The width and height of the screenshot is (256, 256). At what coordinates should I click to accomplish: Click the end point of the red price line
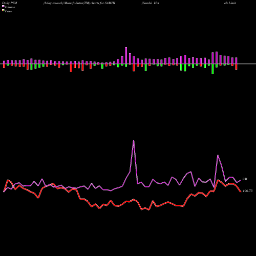(x=241, y=191)
